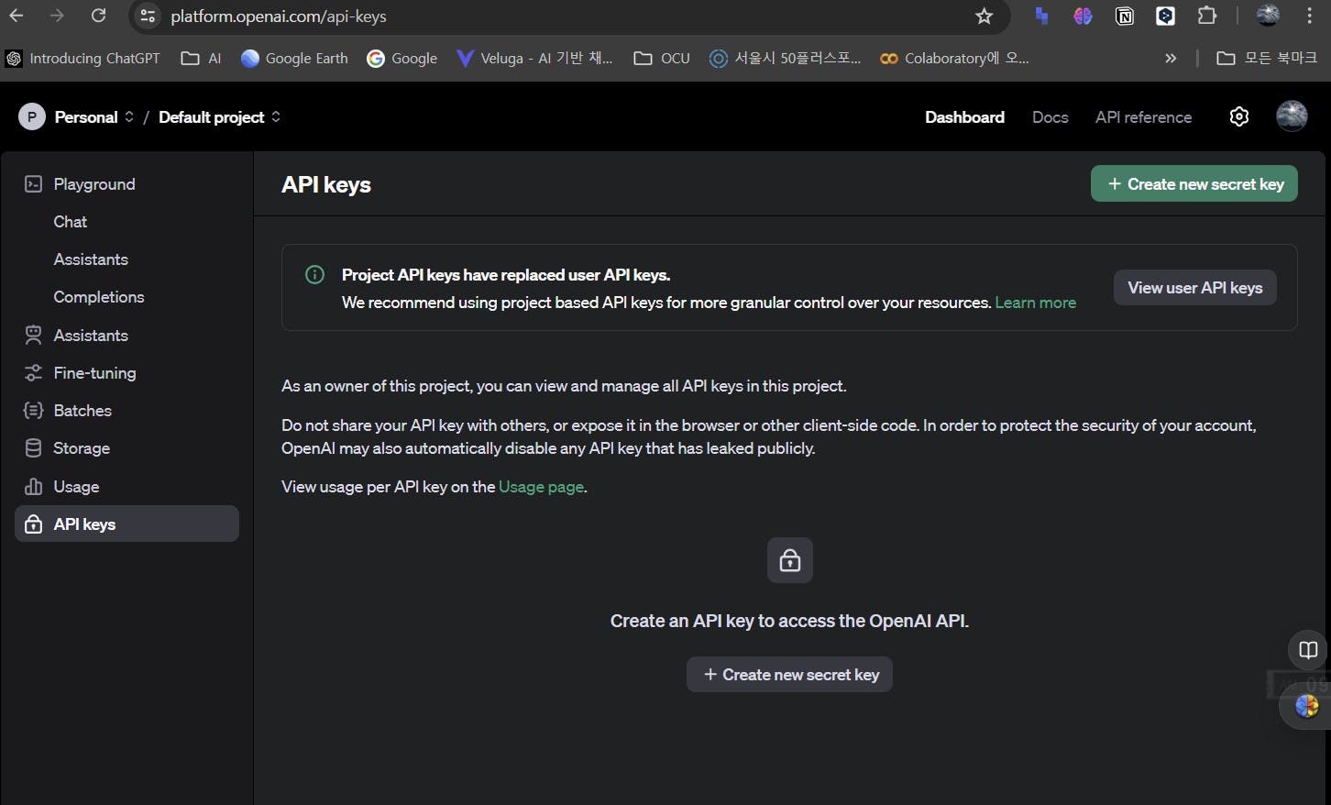Viewport: 1331px width, 805px height.
Task: Expand the Default project switcher
Action: (219, 117)
